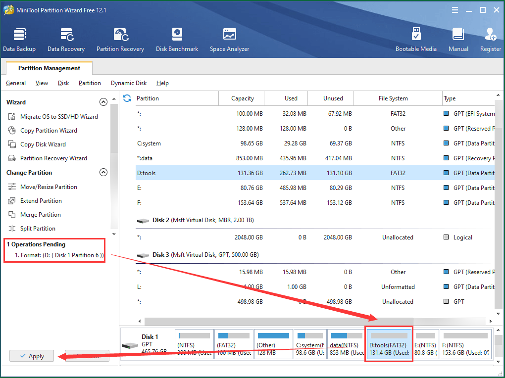The width and height of the screenshot is (505, 378).
Task: Apply the pending format operation
Action: (x=32, y=356)
